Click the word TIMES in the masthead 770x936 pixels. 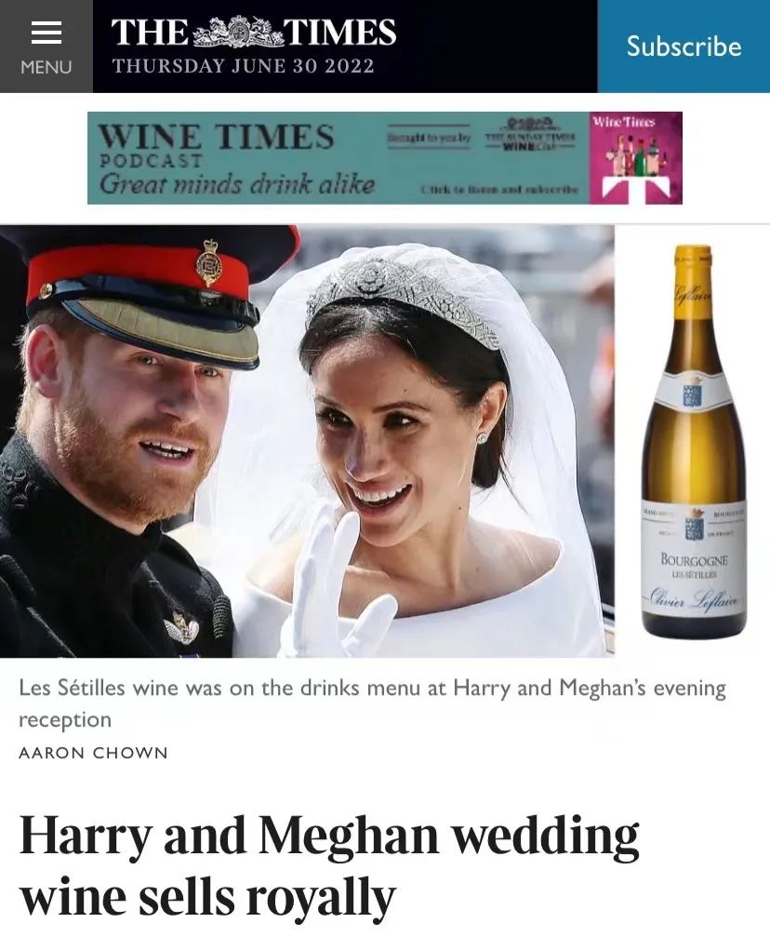340,33
